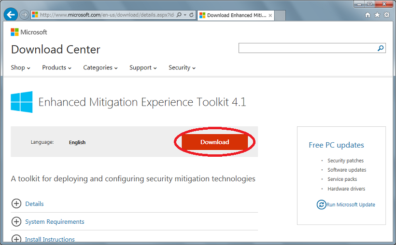Expand the Details section
The width and height of the screenshot is (396, 245).
point(16,204)
